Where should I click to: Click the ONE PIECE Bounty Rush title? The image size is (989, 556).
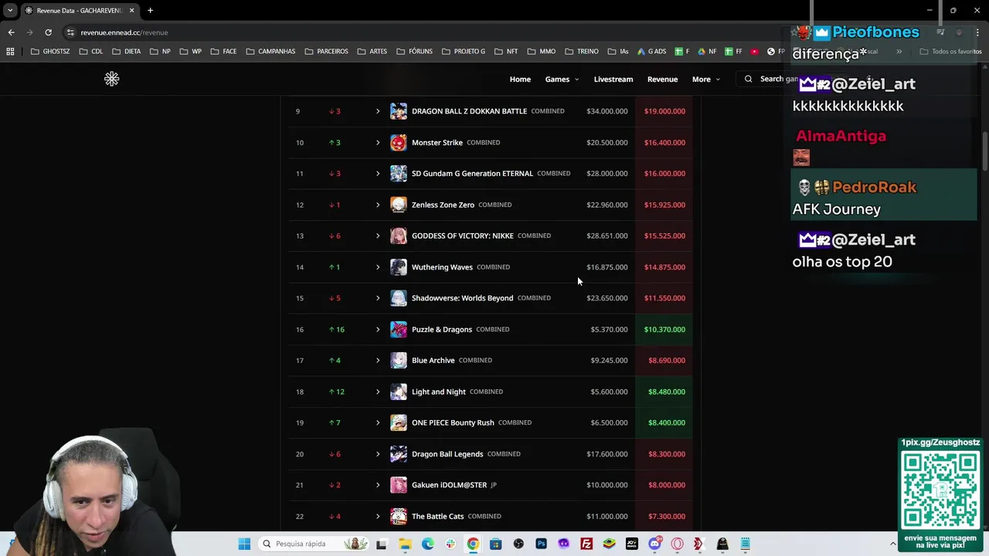[x=453, y=422]
